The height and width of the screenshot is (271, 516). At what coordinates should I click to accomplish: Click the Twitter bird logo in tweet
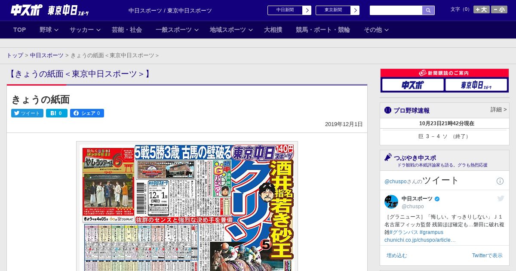[501, 198]
